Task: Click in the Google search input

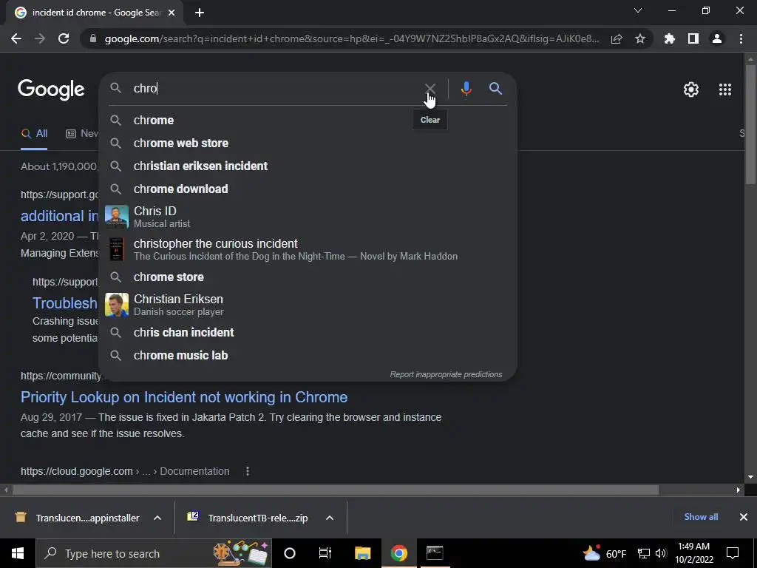Action: click(x=275, y=89)
